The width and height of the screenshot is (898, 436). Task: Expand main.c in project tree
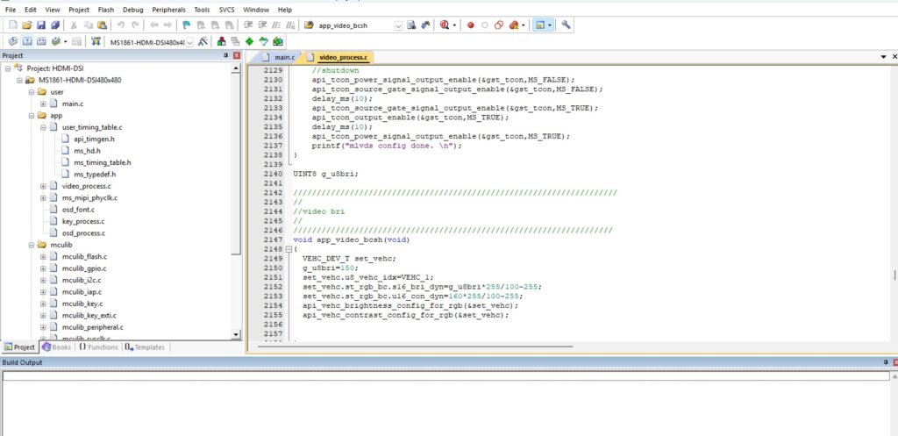tap(44, 104)
